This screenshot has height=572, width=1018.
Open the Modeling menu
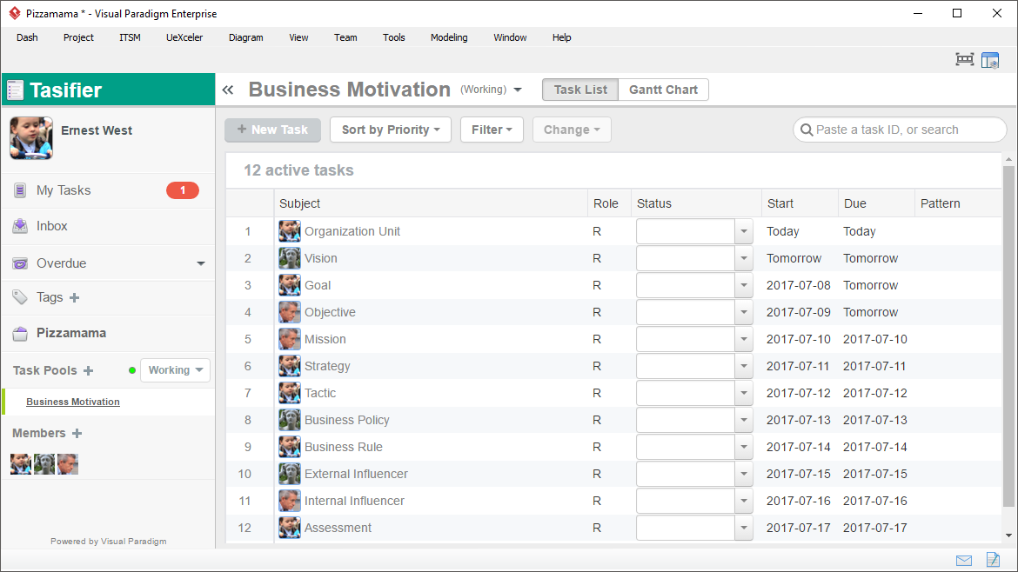[449, 37]
